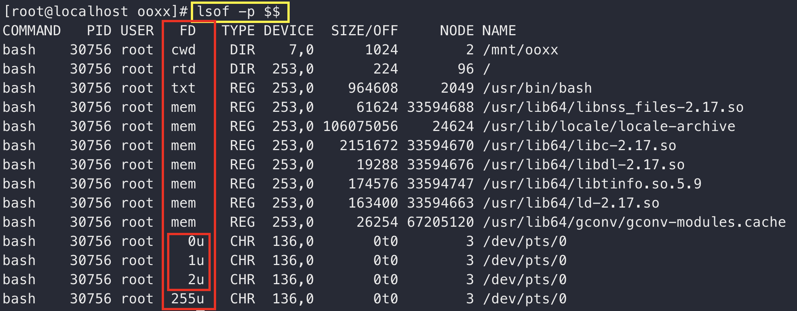Select the node number "2049"
The height and width of the screenshot is (311, 797).
[457, 88]
